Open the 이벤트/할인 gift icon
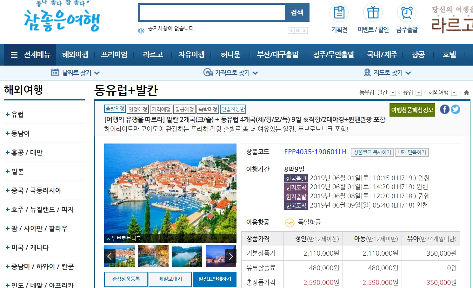 [373, 13]
